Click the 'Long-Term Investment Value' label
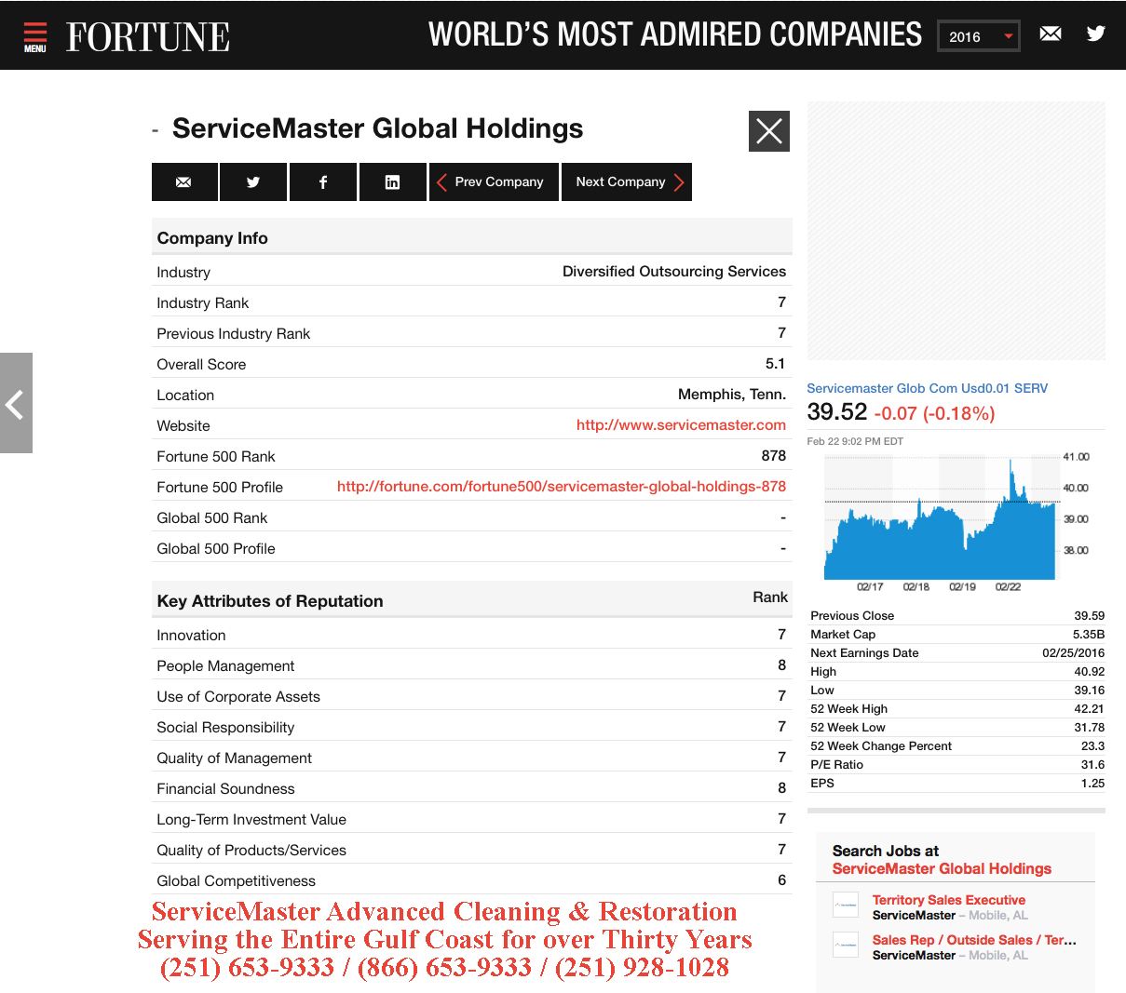The width and height of the screenshot is (1126, 993). 251,820
